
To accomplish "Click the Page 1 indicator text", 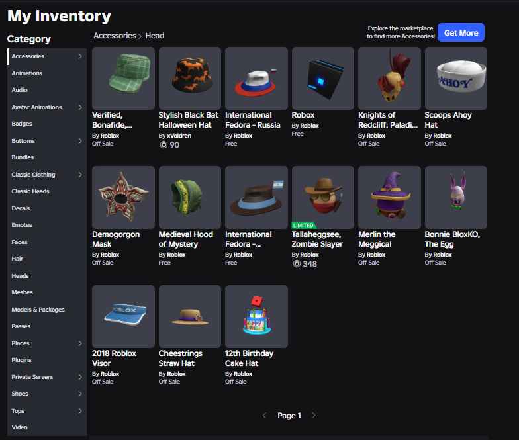I will point(289,416).
